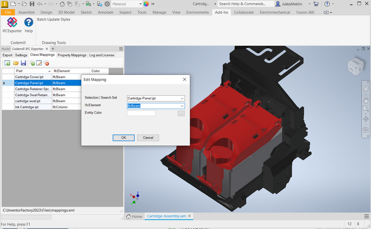Cancel the Edit Mapping dialog
The height and width of the screenshot is (229, 371).
[x=148, y=137]
